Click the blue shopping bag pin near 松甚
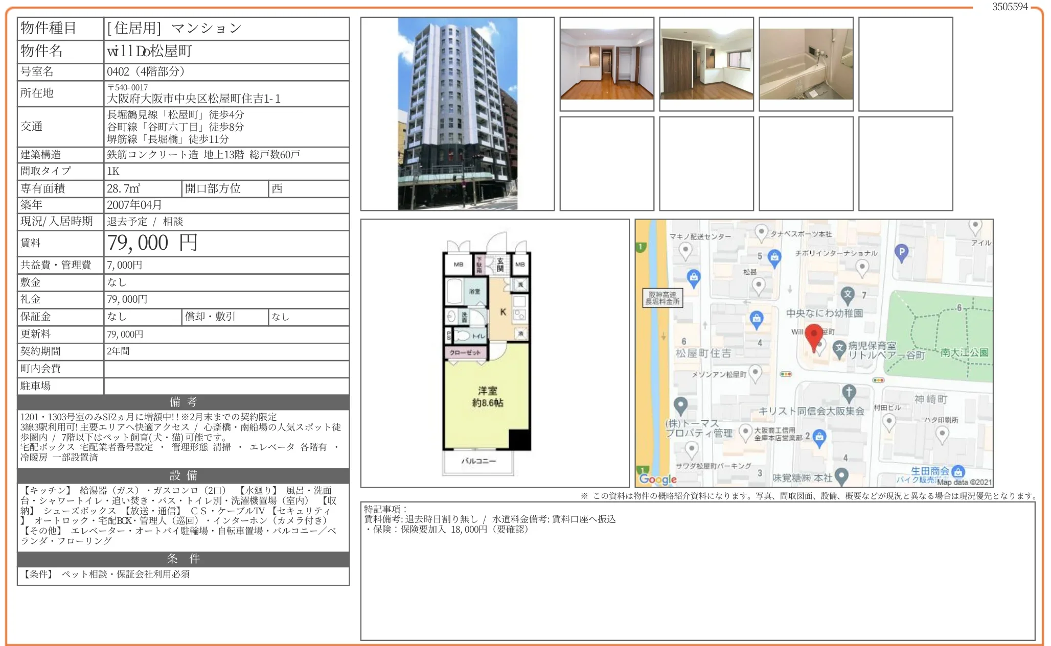Image resolution: width=1051 pixels, height=646 pixels. tap(774, 258)
